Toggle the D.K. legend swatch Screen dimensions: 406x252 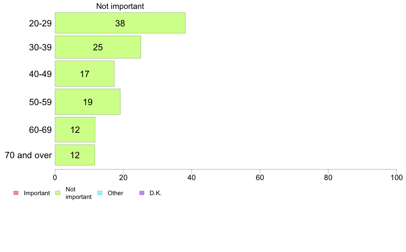coord(142,193)
